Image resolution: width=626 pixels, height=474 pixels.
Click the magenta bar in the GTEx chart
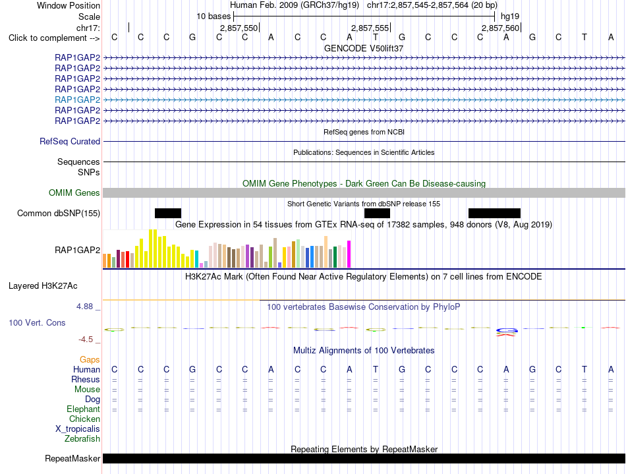point(349,254)
